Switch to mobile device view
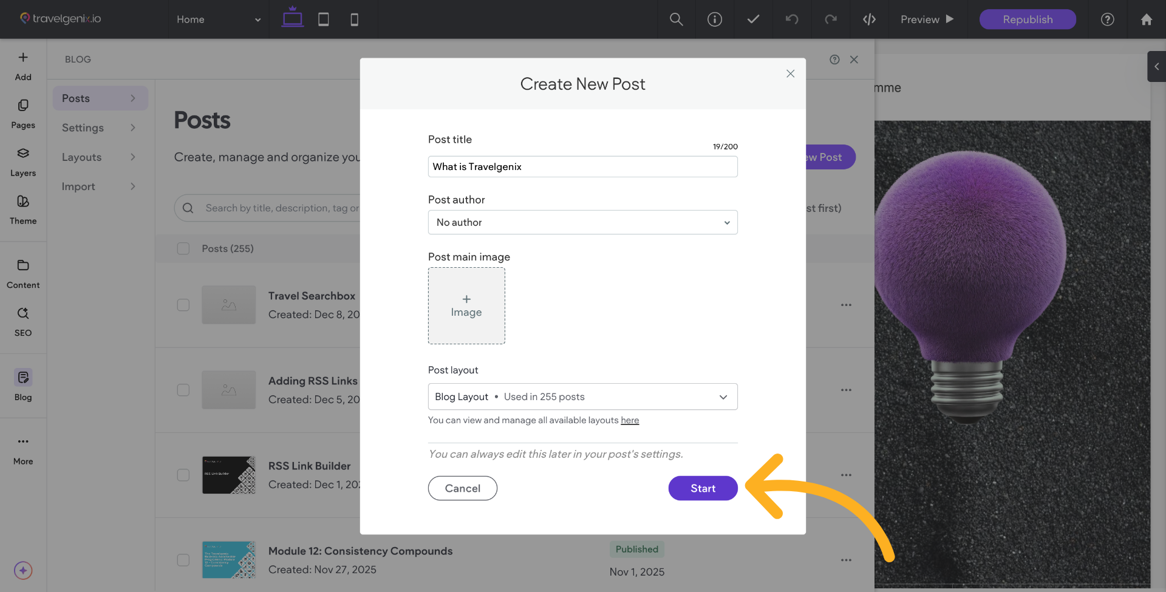Screen dimensions: 1166x592 (355, 19)
